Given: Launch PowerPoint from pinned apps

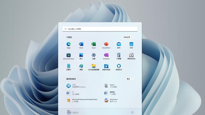Looking at the screenshot, I should pyautogui.click(x=106, y=45).
